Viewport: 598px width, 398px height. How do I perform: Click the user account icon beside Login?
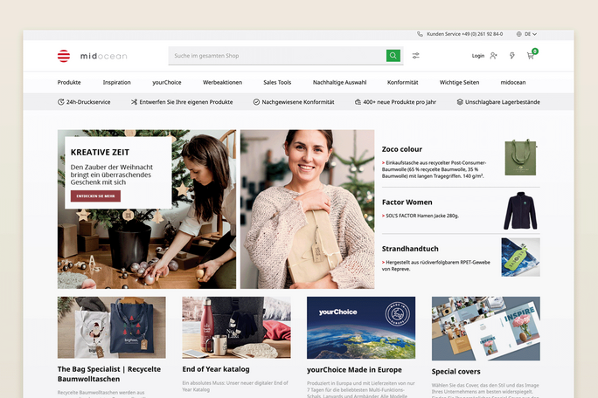pyautogui.click(x=494, y=56)
